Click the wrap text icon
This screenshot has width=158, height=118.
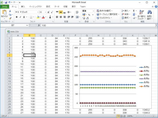(77, 12)
